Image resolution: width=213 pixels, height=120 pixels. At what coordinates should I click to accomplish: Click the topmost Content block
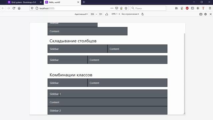88,31
